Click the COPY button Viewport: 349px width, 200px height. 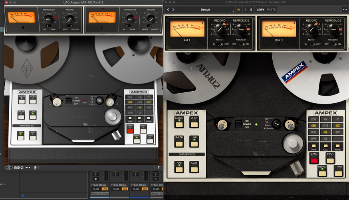pos(260,10)
